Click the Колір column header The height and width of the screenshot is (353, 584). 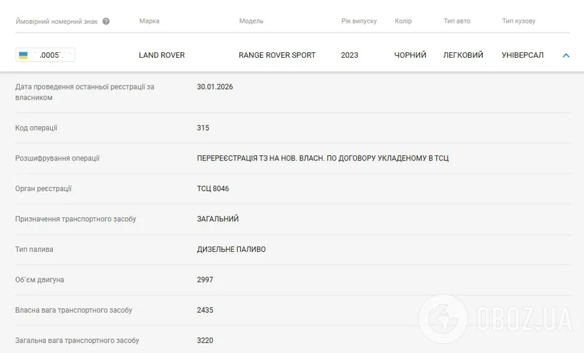click(x=403, y=21)
